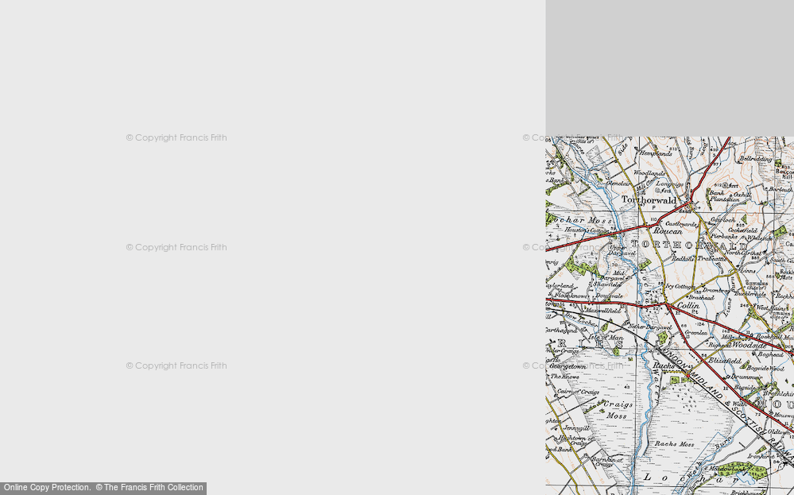The image size is (794, 495).
Task: Click the 'Nether Dargavel' label on the map
Action: [x=649, y=327]
